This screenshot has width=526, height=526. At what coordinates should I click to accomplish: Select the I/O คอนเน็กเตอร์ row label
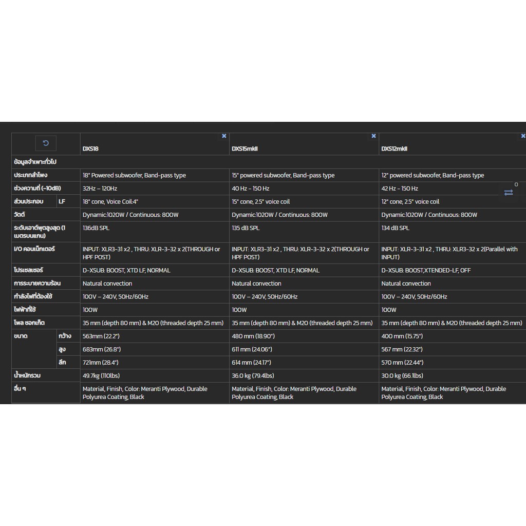34,249
